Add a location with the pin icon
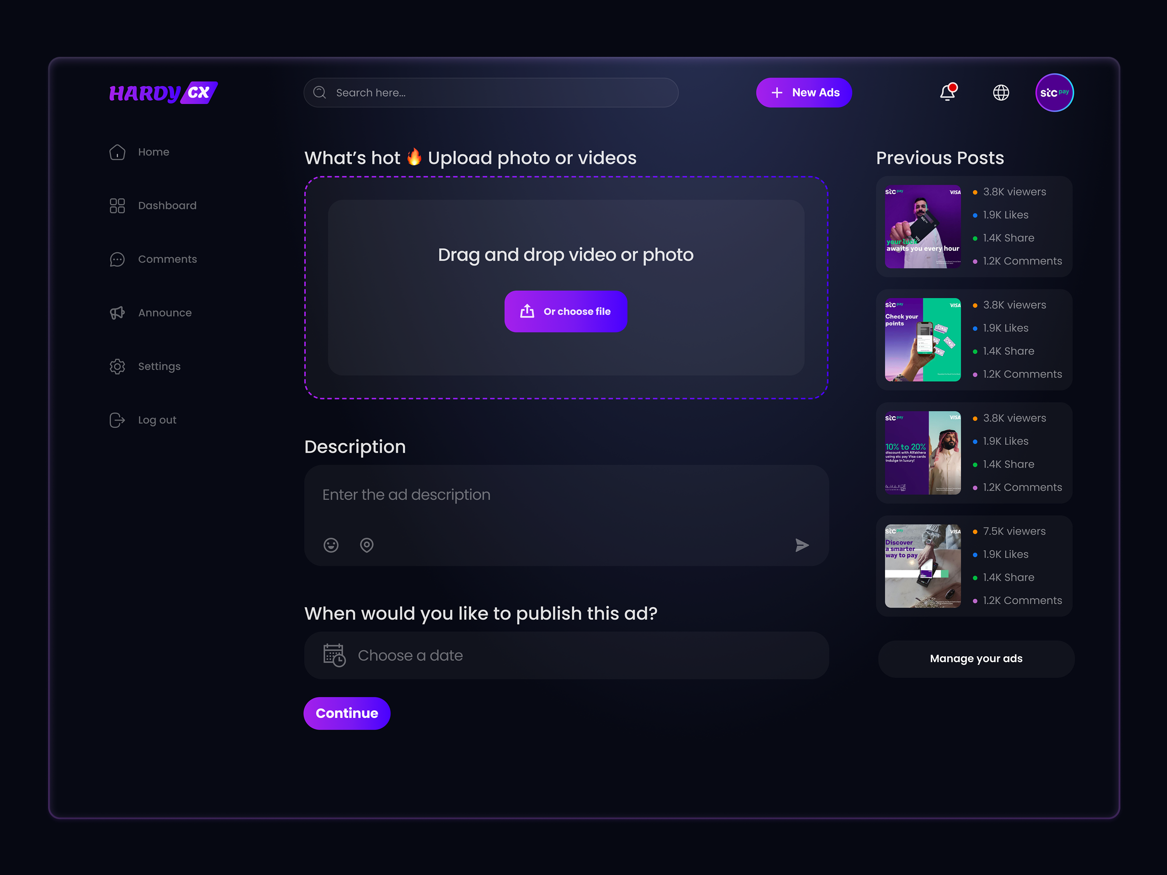 point(366,545)
